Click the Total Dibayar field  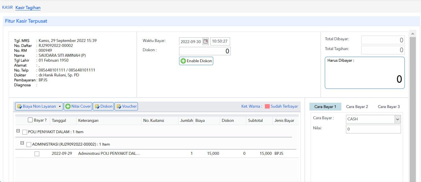click(383, 40)
